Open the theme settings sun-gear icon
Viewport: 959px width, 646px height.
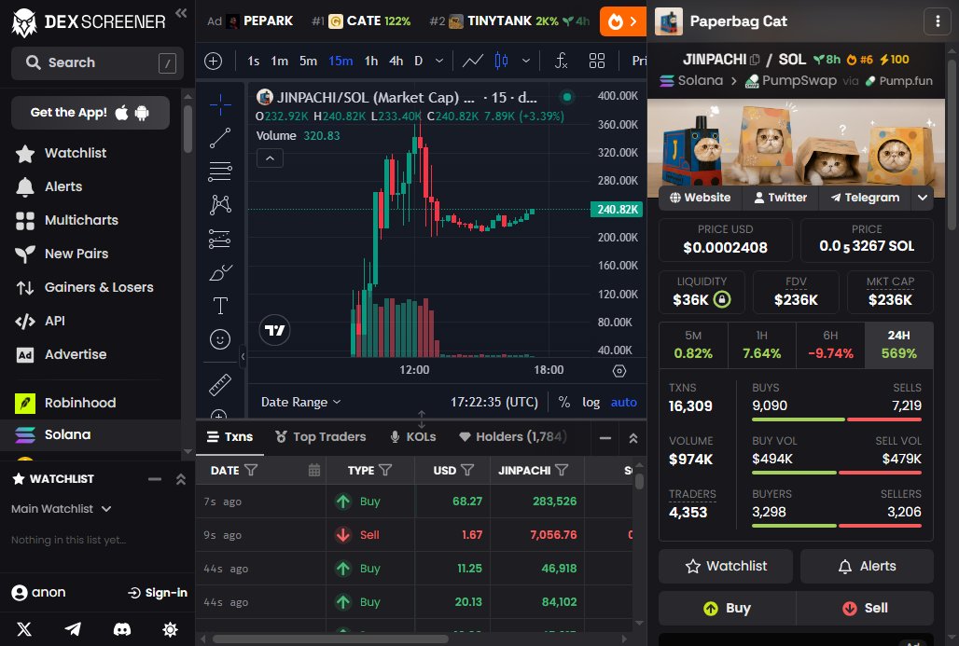(170, 629)
